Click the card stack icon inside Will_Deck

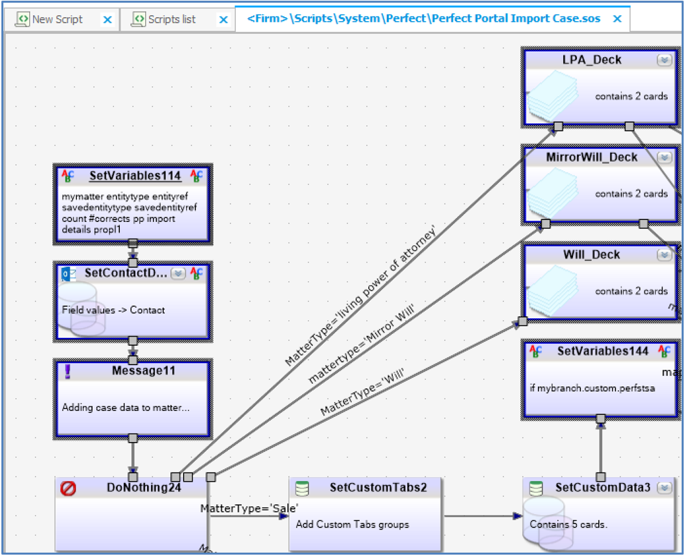click(554, 290)
